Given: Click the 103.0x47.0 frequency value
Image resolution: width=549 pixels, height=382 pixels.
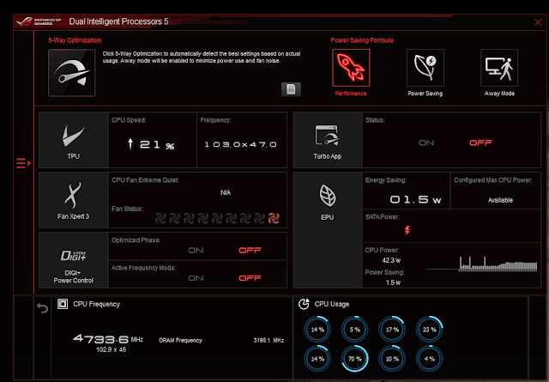Looking at the screenshot, I should click(240, 144).
